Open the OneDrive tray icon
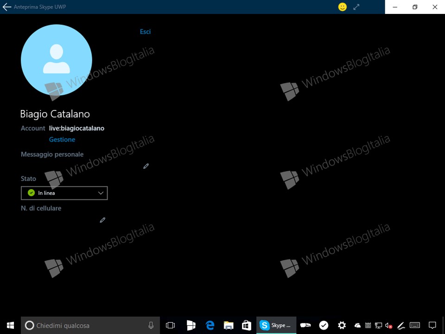Screen dimensions: 445x334 click(x=357, y=326)
